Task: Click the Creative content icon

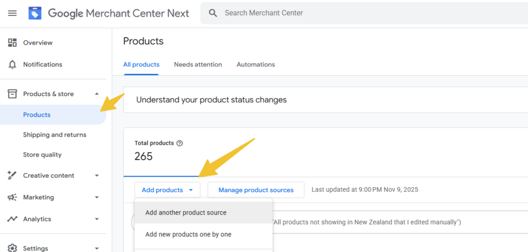Action: click(12, 176)
